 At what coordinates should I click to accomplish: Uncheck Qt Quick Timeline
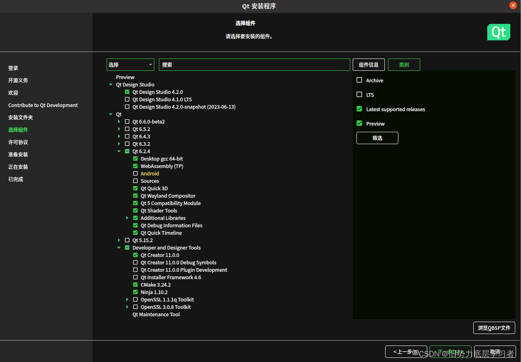pyautogui.click(x=135, y=233)
